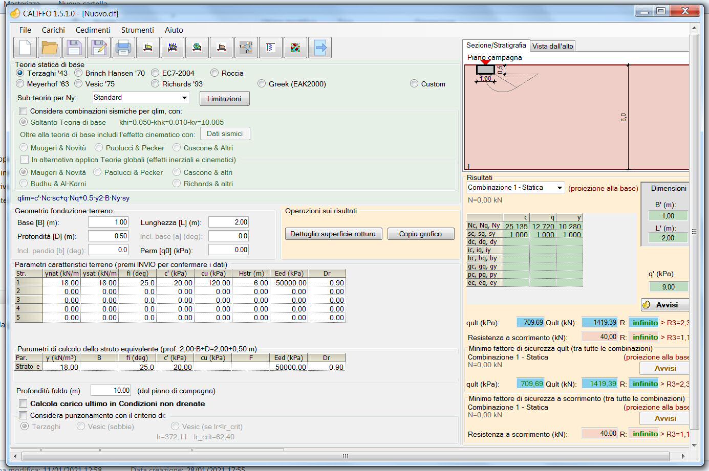
Task: Open Sub-teoria per Ny Standard dropdown
Action: [141, 98]
